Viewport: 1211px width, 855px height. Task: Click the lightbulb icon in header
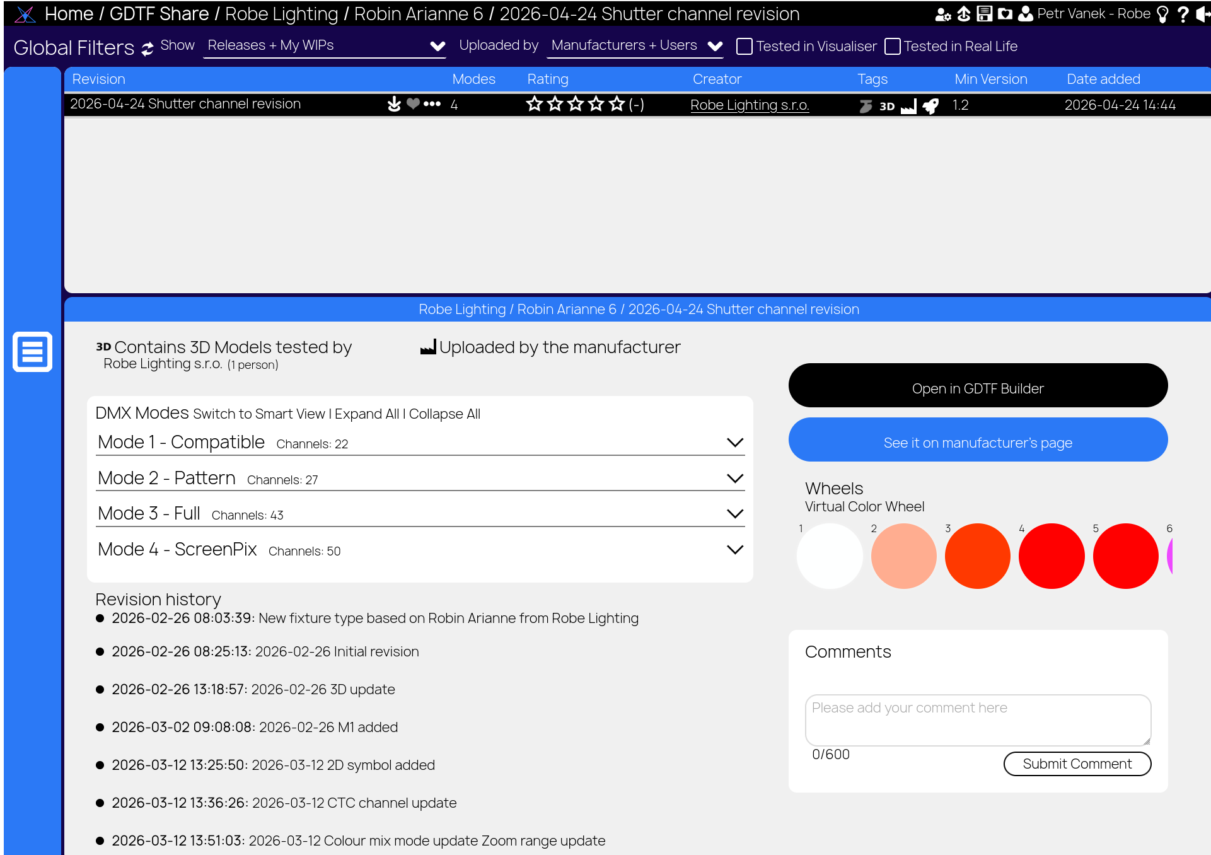click(1163, 14)
